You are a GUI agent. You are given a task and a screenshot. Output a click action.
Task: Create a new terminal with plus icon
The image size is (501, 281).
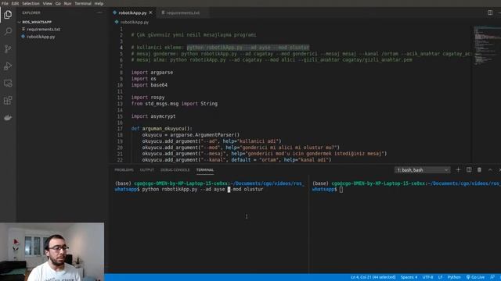coord(458,170)
